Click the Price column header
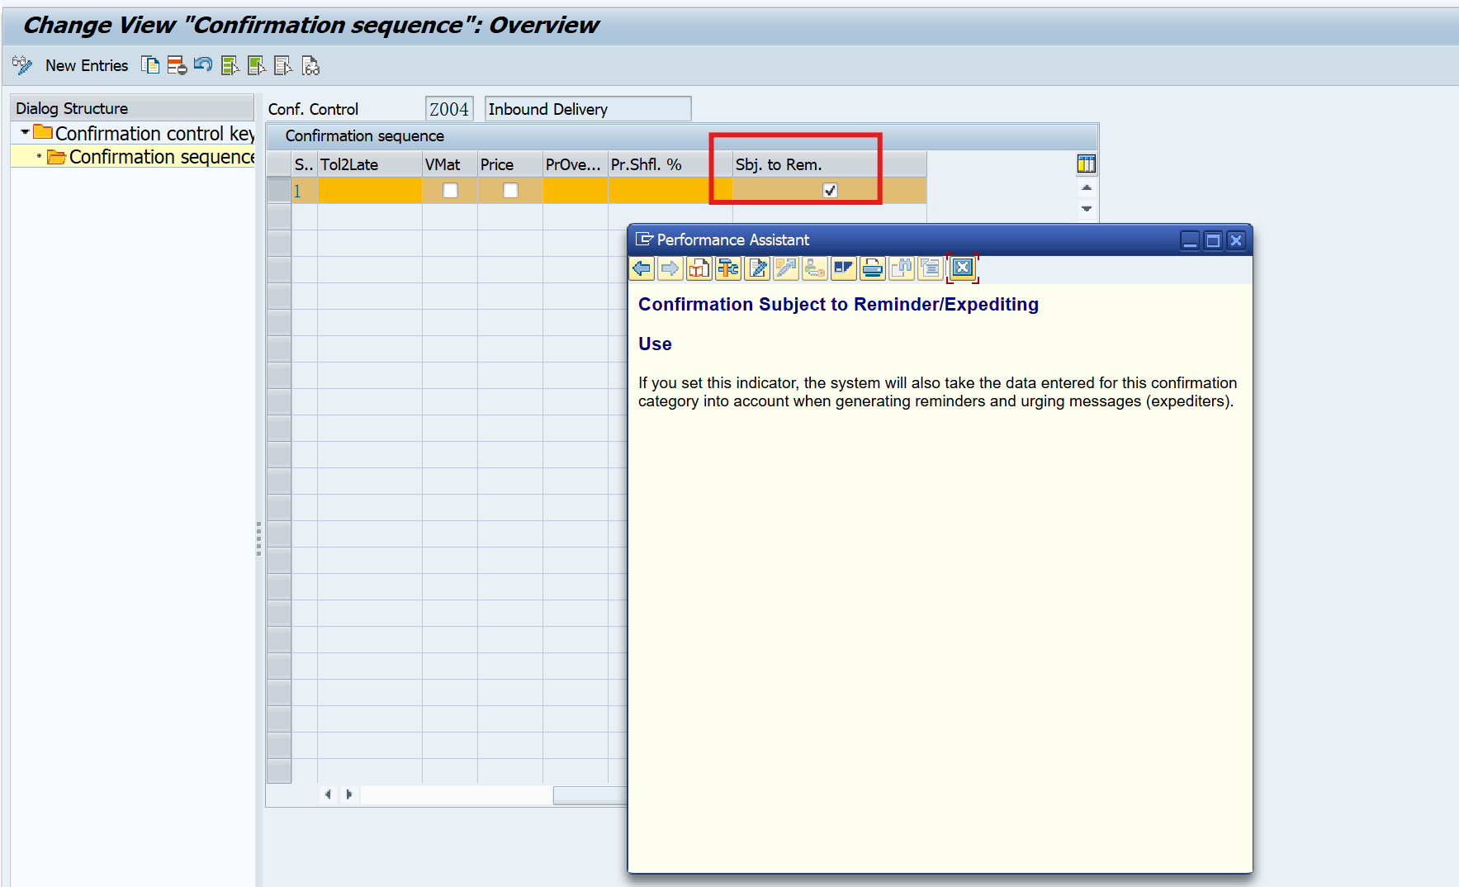The height and width of the screenshot is (887, 1459). [x=509, y=164]
